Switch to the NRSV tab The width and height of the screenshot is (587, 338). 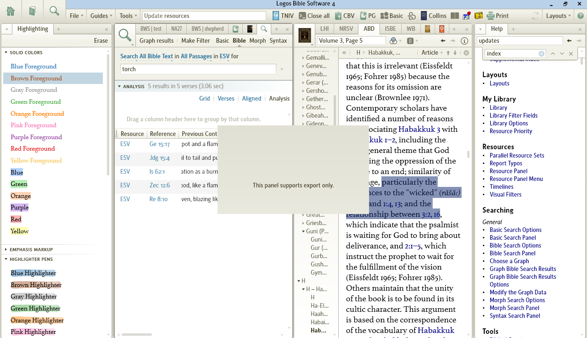coord(346,28)
